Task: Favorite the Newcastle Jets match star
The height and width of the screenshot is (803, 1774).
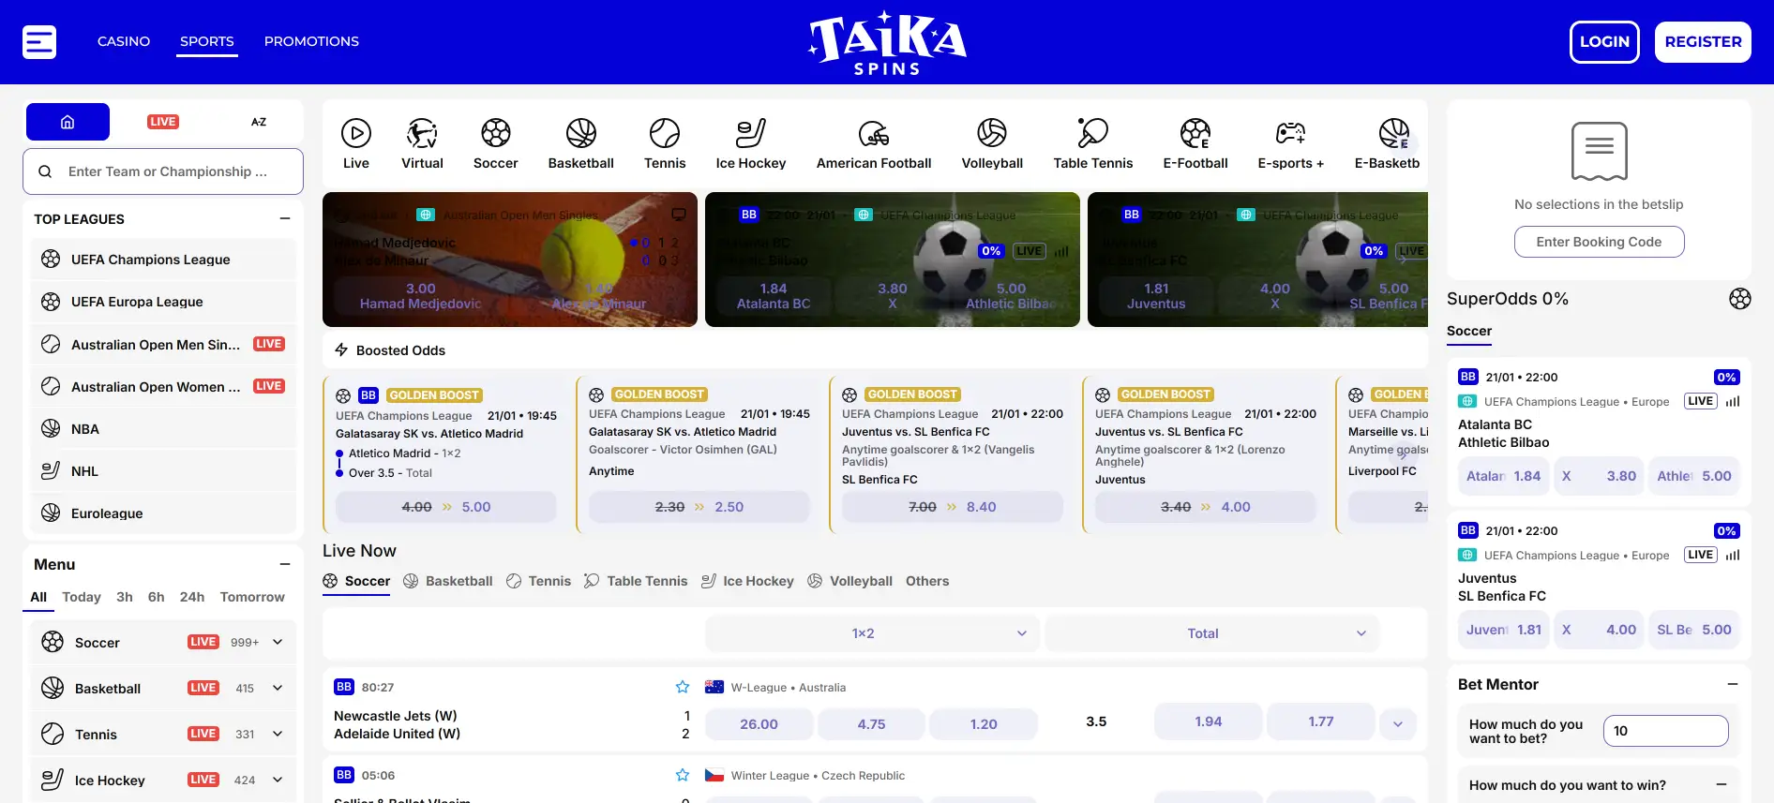Action: [683, 687]
